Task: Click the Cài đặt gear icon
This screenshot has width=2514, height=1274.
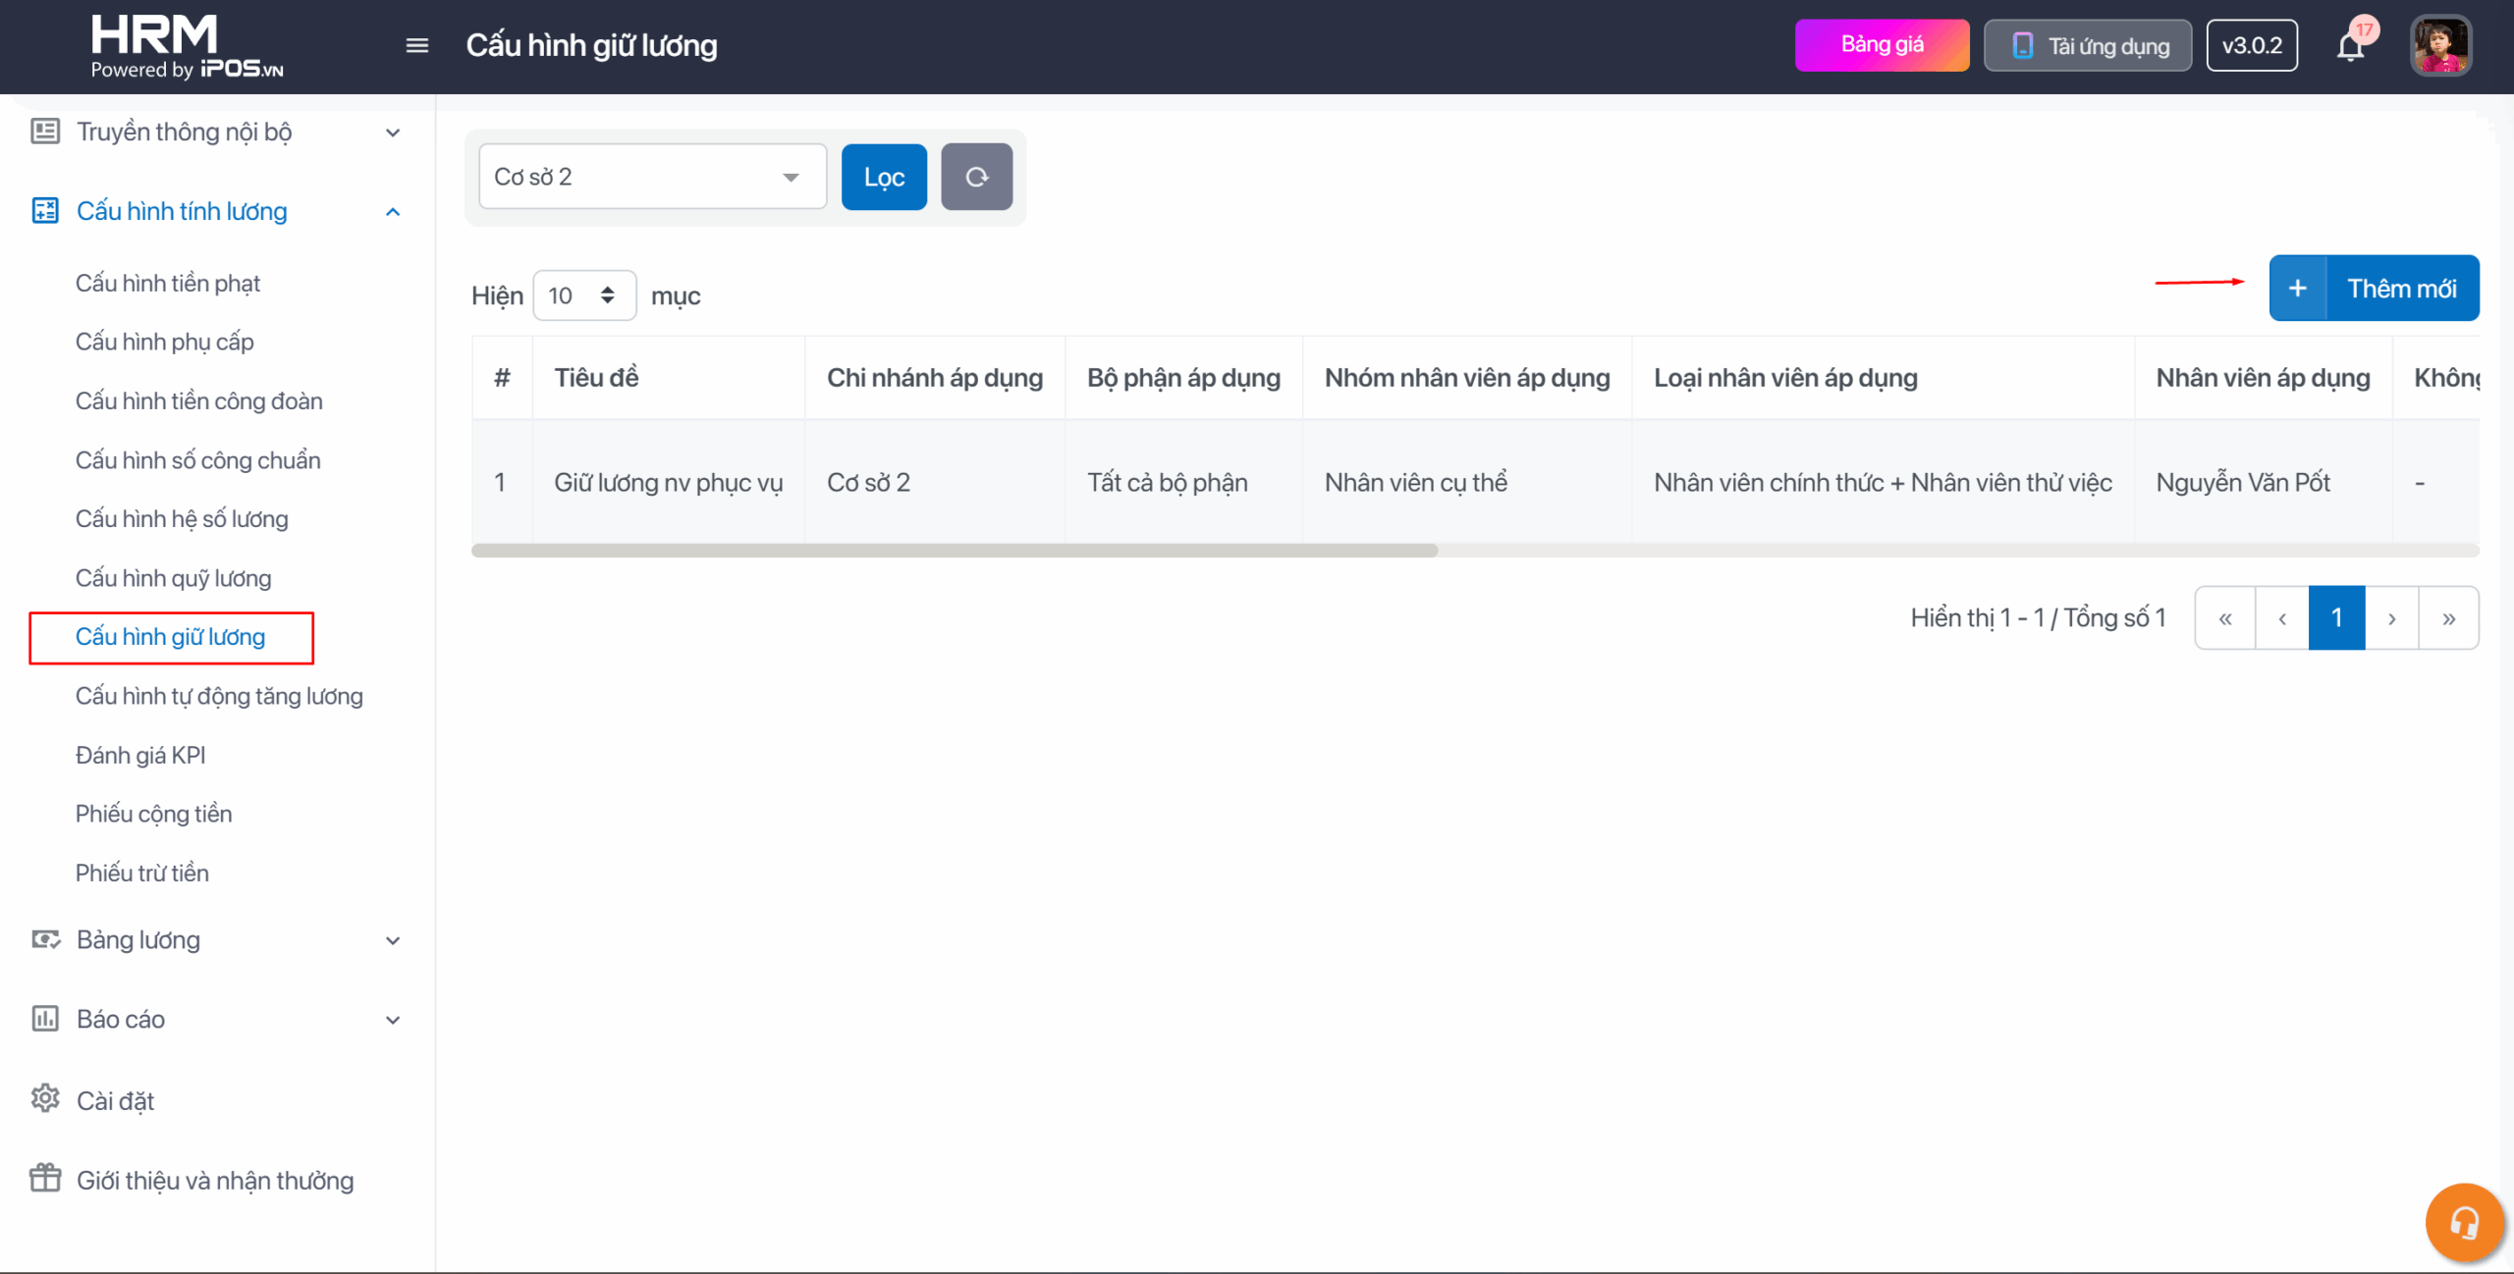Action: point(45,1099)
